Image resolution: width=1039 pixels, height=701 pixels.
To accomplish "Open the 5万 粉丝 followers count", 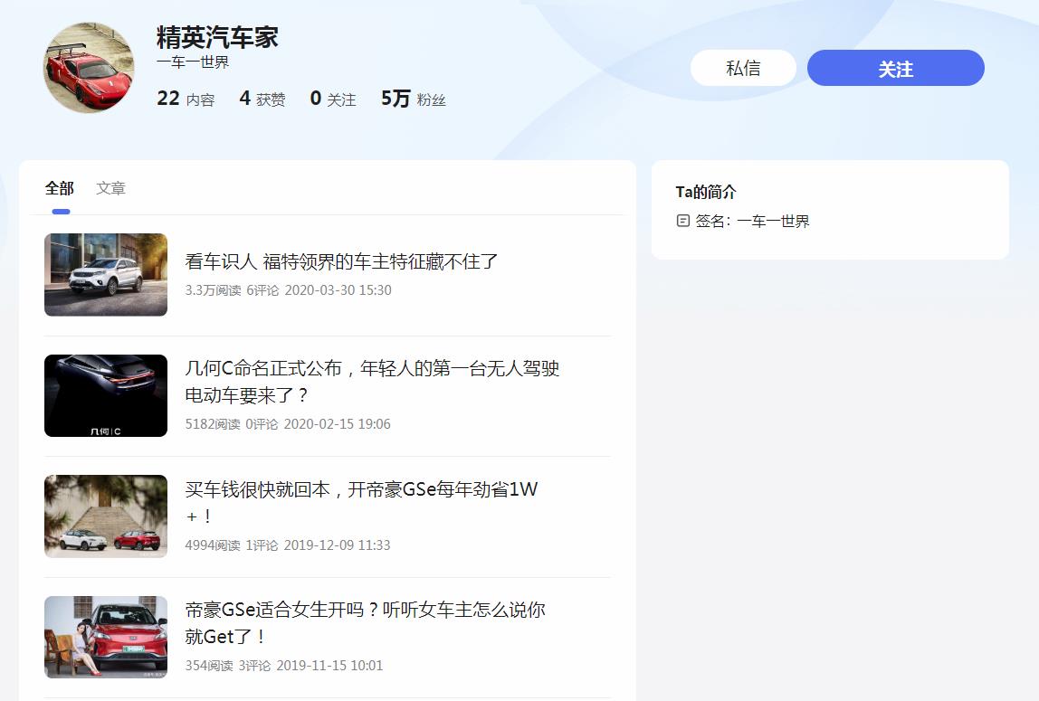I will [413, 99].
